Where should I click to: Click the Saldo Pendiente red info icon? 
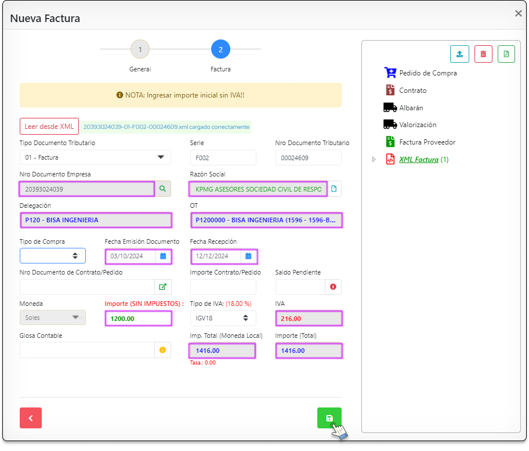coord(333,287)
